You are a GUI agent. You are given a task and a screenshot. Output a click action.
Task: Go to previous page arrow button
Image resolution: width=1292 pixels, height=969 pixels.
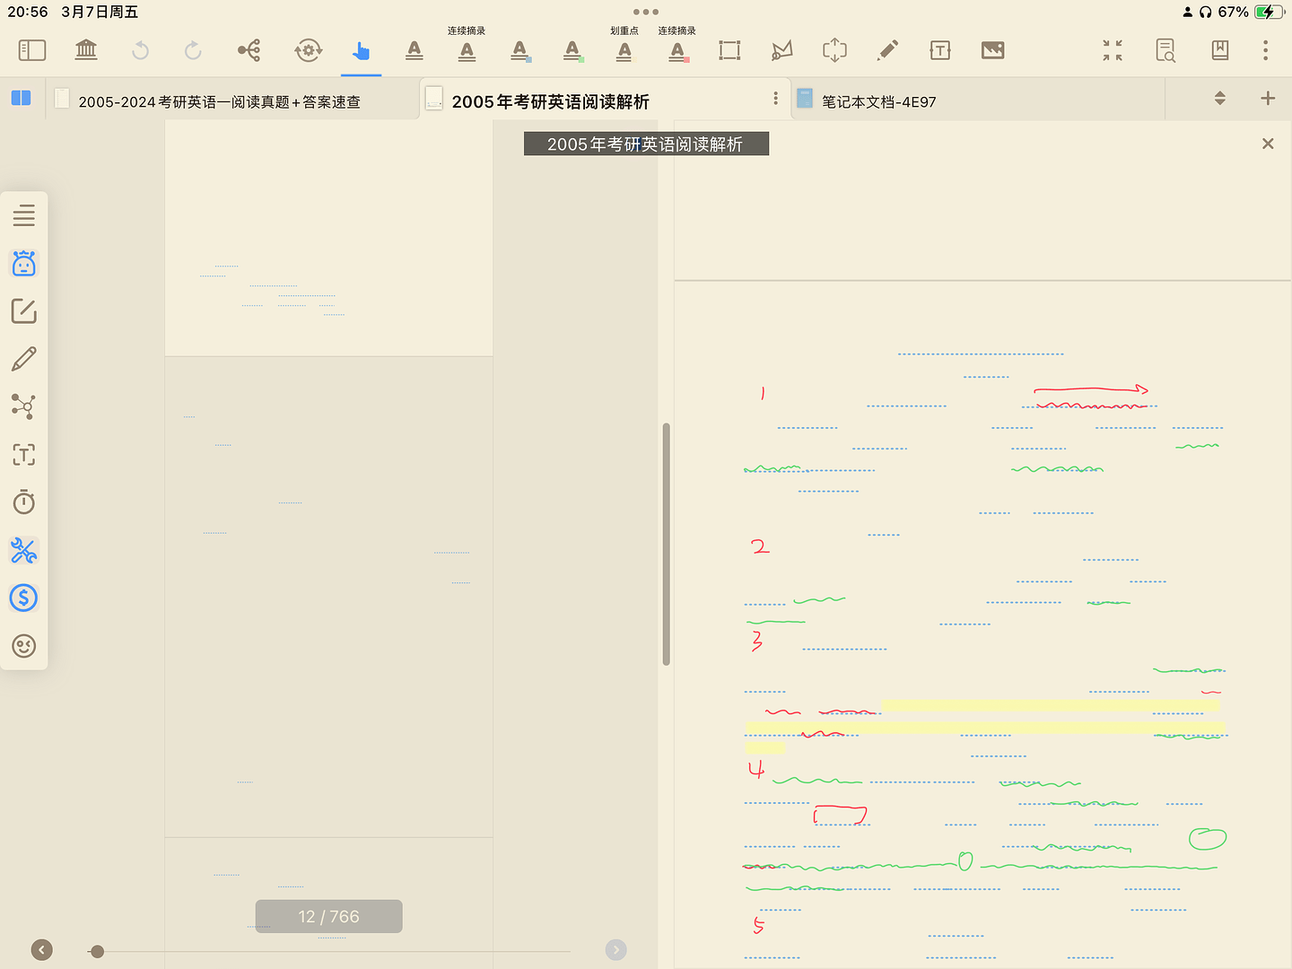click(42, 949)
